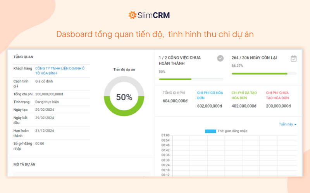
Task: Click the SlimCRM gear logo icon
Action: 132,15
